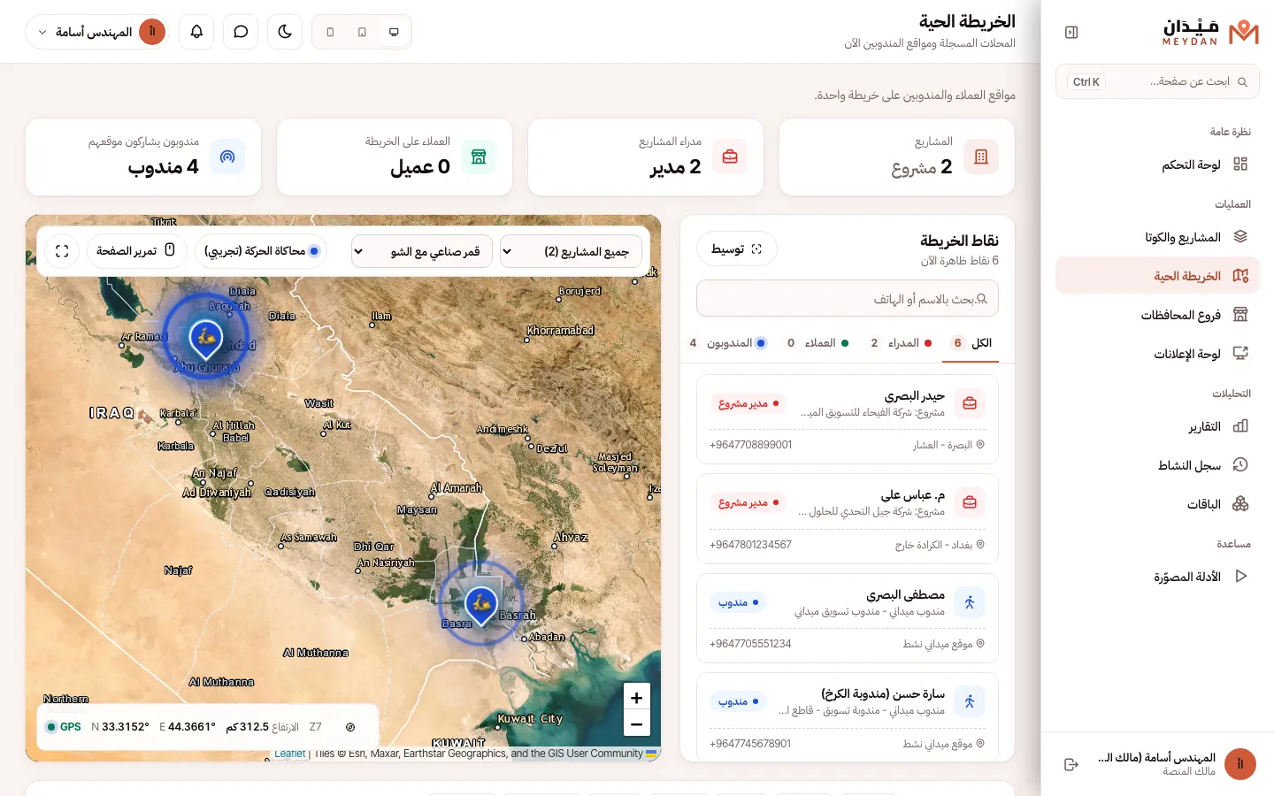The width and height of the screenshot is (1274, 796).
Task: Click the Meydan logo
Action: (1210, 32)
